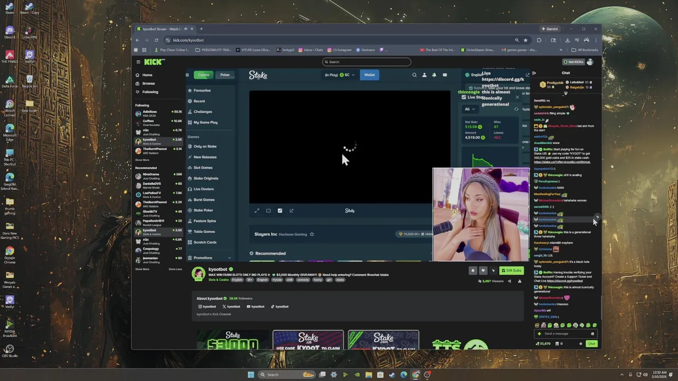Image resolution: width=678 pixels, height=381 pixels.
Task: Open the live stats chart icon
Action: [x=280, y=211]
